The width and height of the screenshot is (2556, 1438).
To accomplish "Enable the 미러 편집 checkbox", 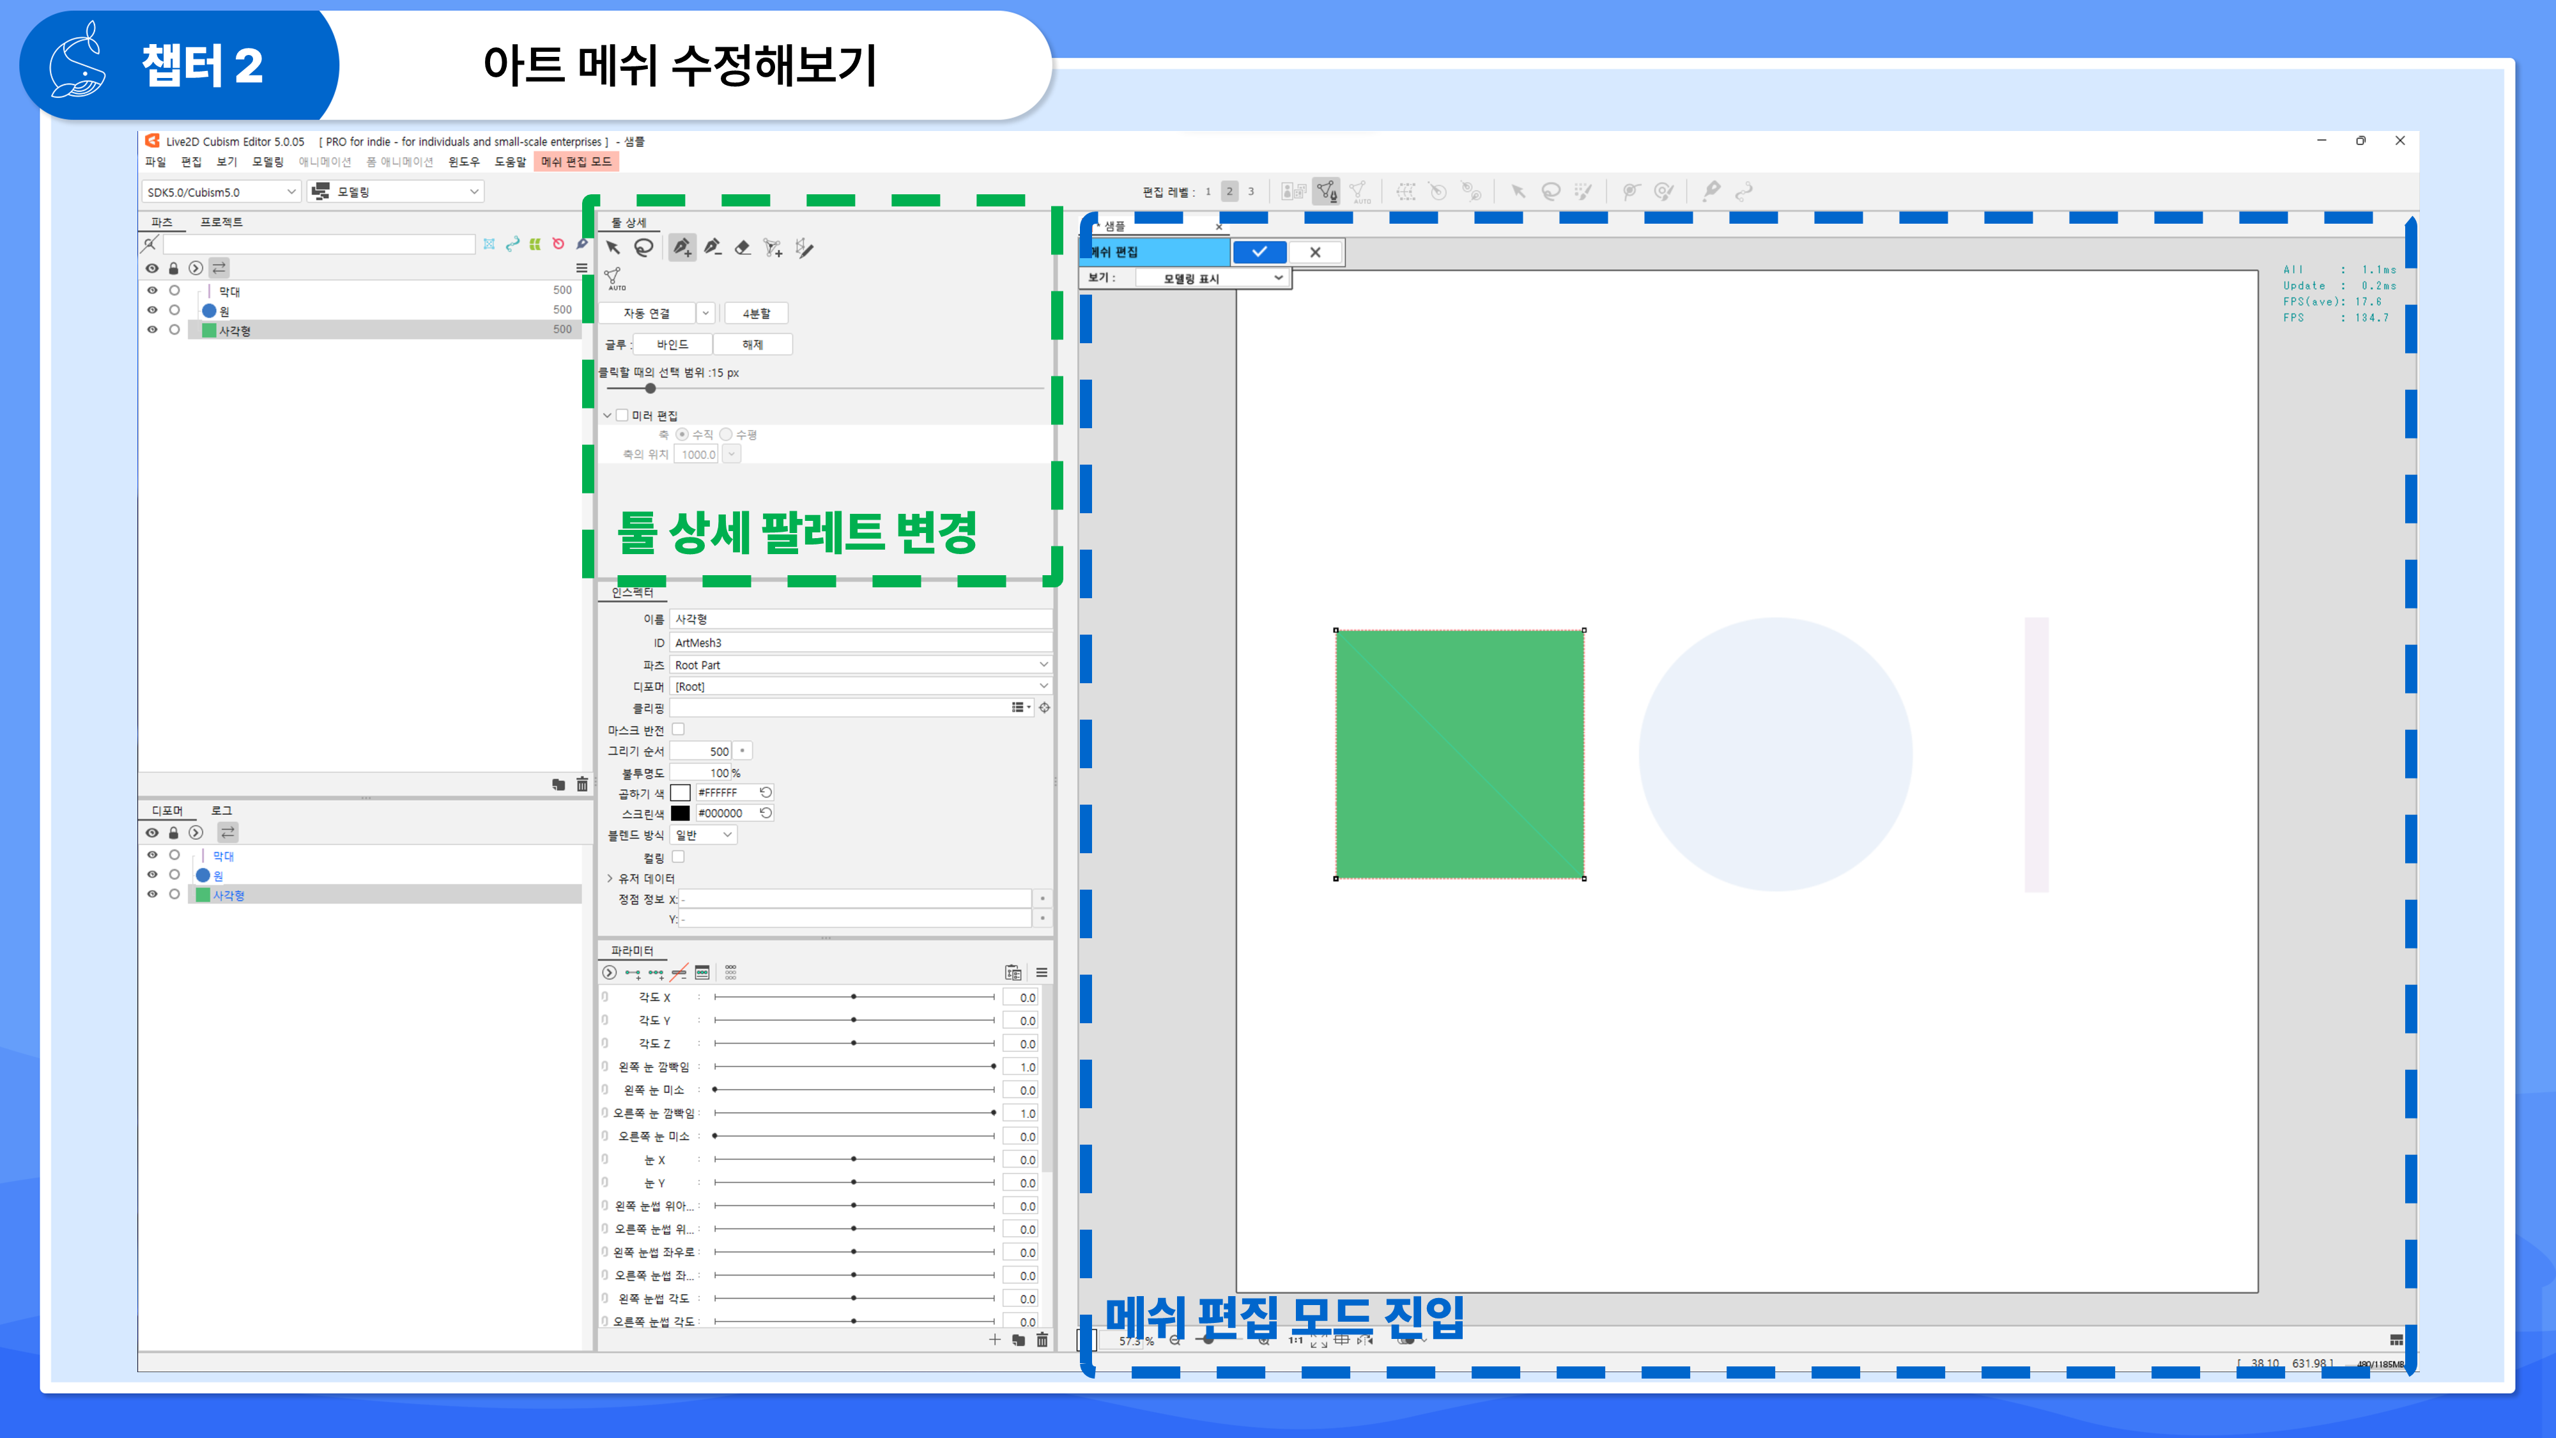I will 622,415.
